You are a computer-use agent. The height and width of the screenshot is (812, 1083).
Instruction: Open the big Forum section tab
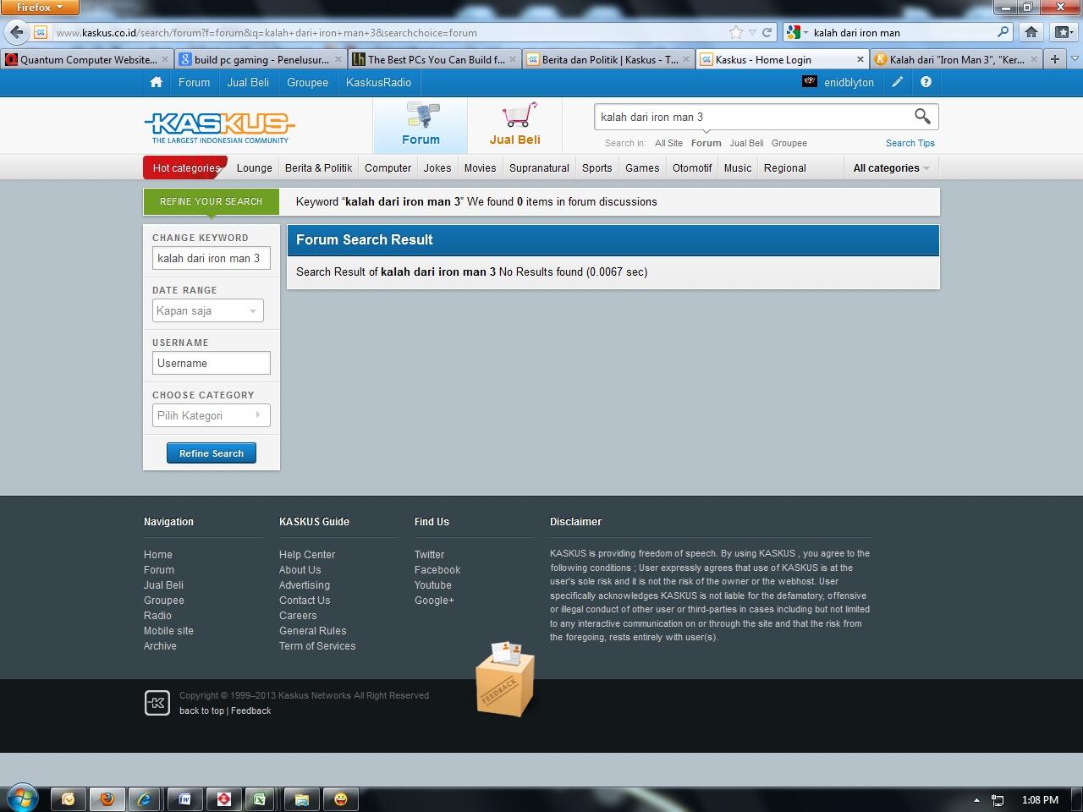421,125
